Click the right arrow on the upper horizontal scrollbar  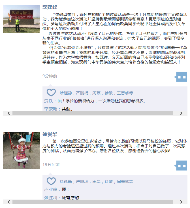tap(181, 113)
